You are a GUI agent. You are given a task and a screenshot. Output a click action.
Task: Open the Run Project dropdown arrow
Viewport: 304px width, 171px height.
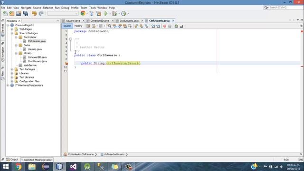click(110, 14)
